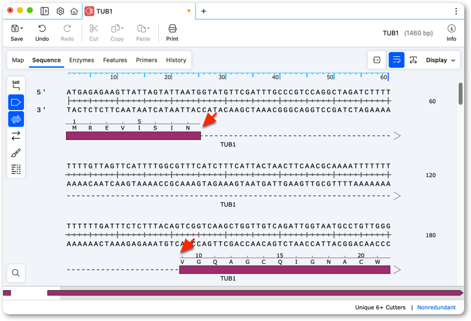Click the line number 60 label
The image size is (471, 321).
click(432, 101)
